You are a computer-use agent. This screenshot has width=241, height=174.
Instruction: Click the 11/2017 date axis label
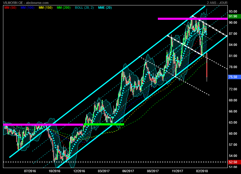(x=177, y=171)
